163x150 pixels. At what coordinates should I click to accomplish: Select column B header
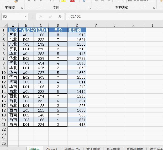[x=26, y=25]
